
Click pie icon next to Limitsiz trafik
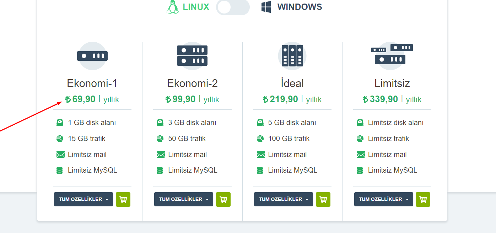point(360,139)
